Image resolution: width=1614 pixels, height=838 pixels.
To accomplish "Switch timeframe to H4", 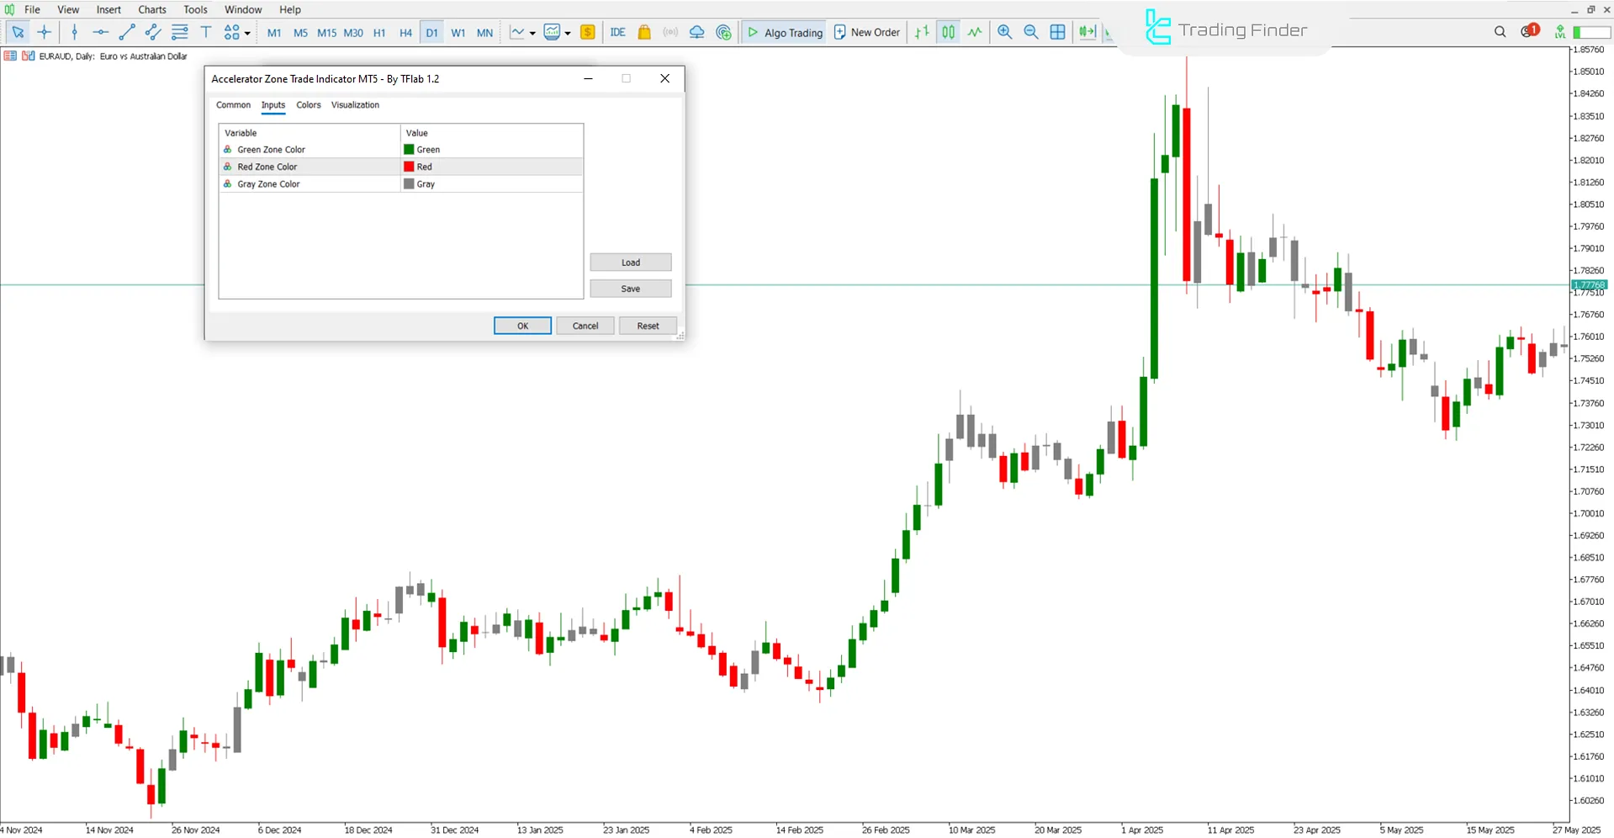I will 405,33.
